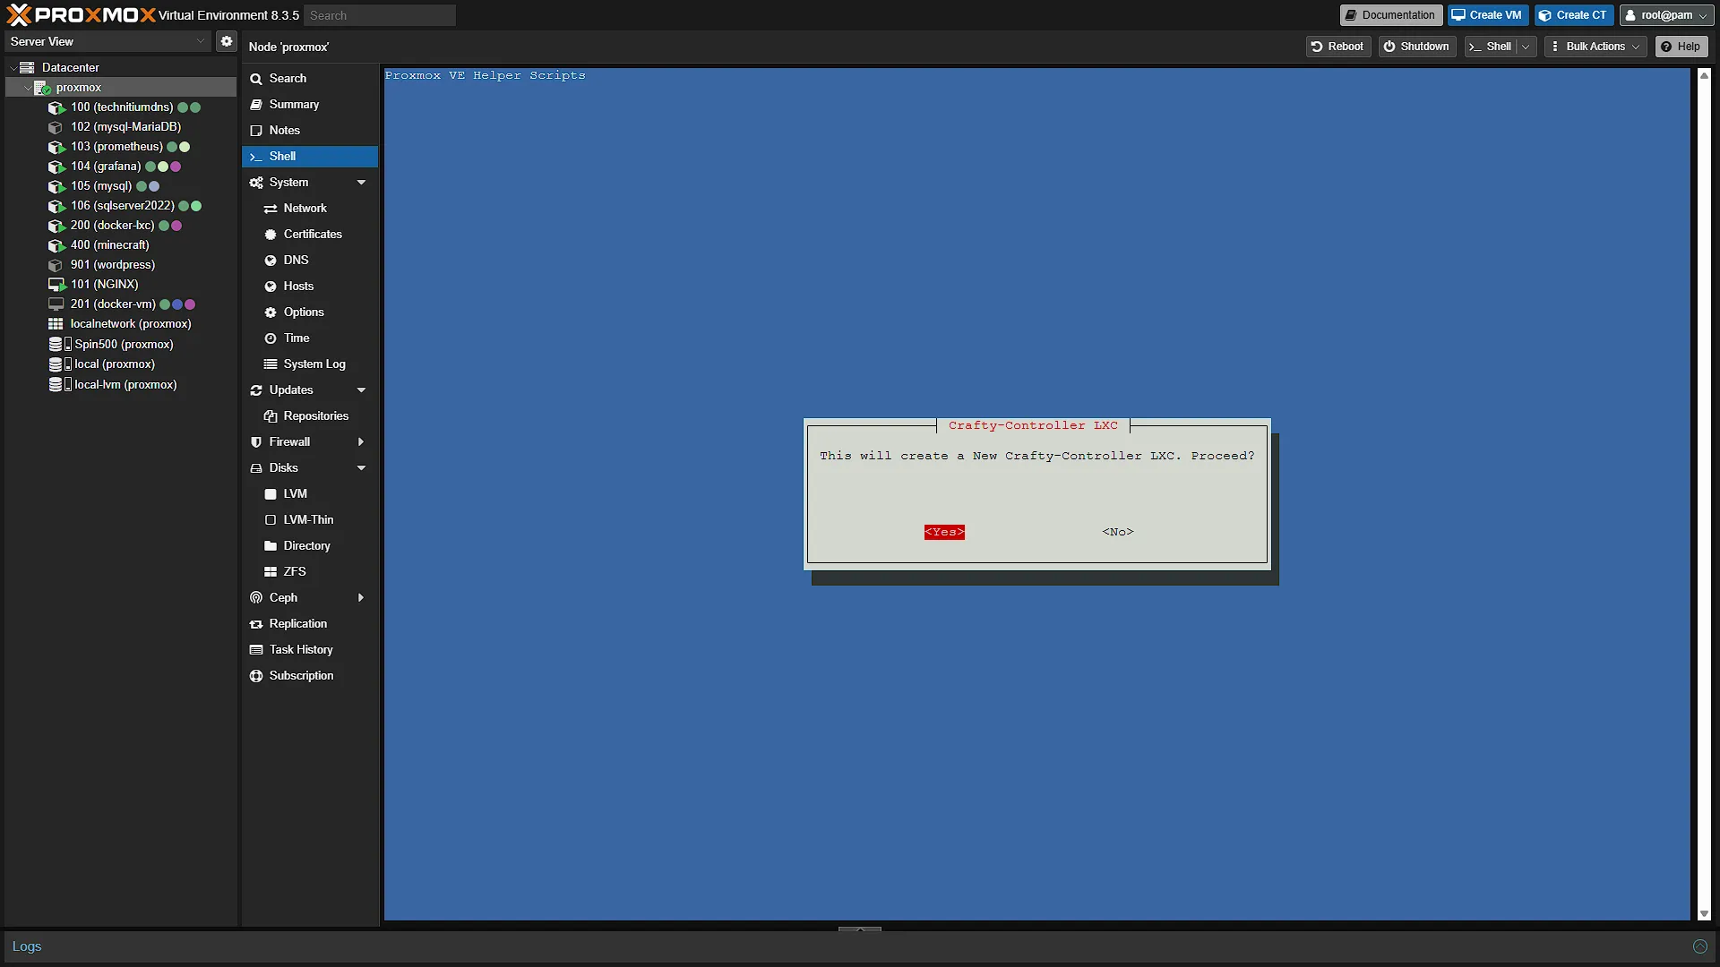Open Repositories page
This screenshot has width=1720, height=967.
[x=310, y=416]
